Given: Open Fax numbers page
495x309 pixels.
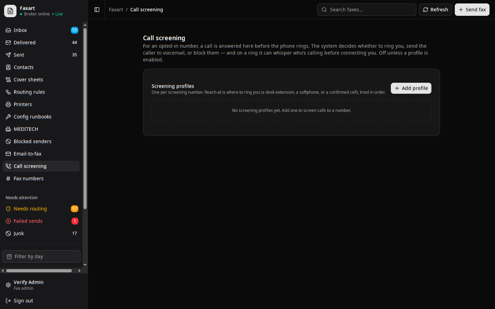Looking at the screenshot, I should (x=41, y=179).
